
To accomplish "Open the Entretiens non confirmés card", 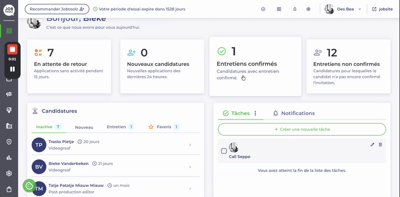I will (348, 66).
